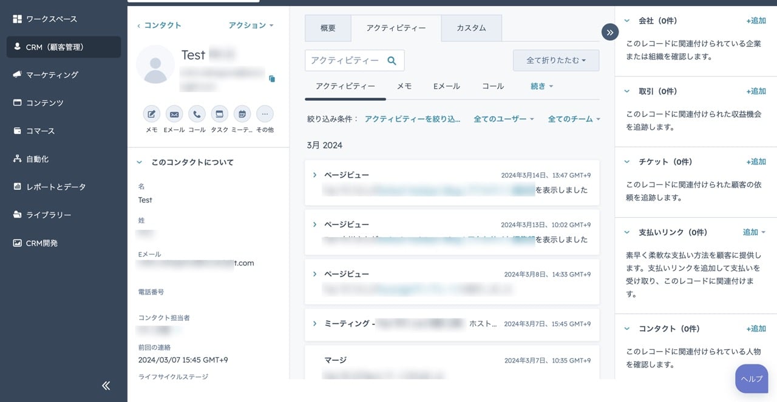Go back via the コンタクト link
777x402 pixels.
159,25
